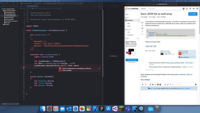Click the Share link under question
200x113 pixels.
(x=147, y=51)
